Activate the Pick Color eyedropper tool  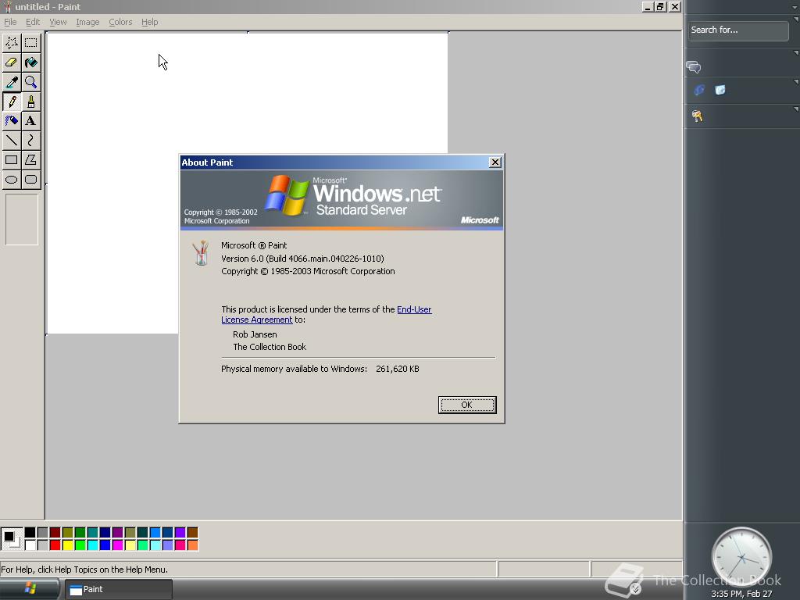point(12,82)
